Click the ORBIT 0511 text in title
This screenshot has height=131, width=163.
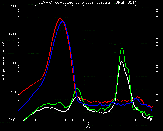tap(126, 2)
